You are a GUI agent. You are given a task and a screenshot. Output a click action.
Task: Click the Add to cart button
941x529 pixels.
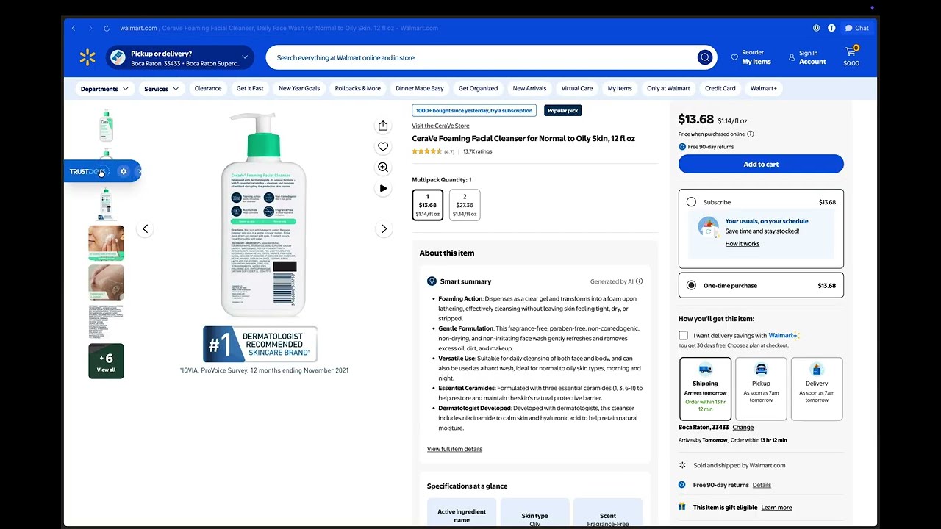761,164
